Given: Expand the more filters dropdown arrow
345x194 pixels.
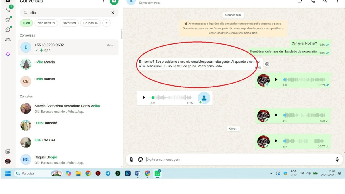Looking at the screenshot, I should [106, 23].
